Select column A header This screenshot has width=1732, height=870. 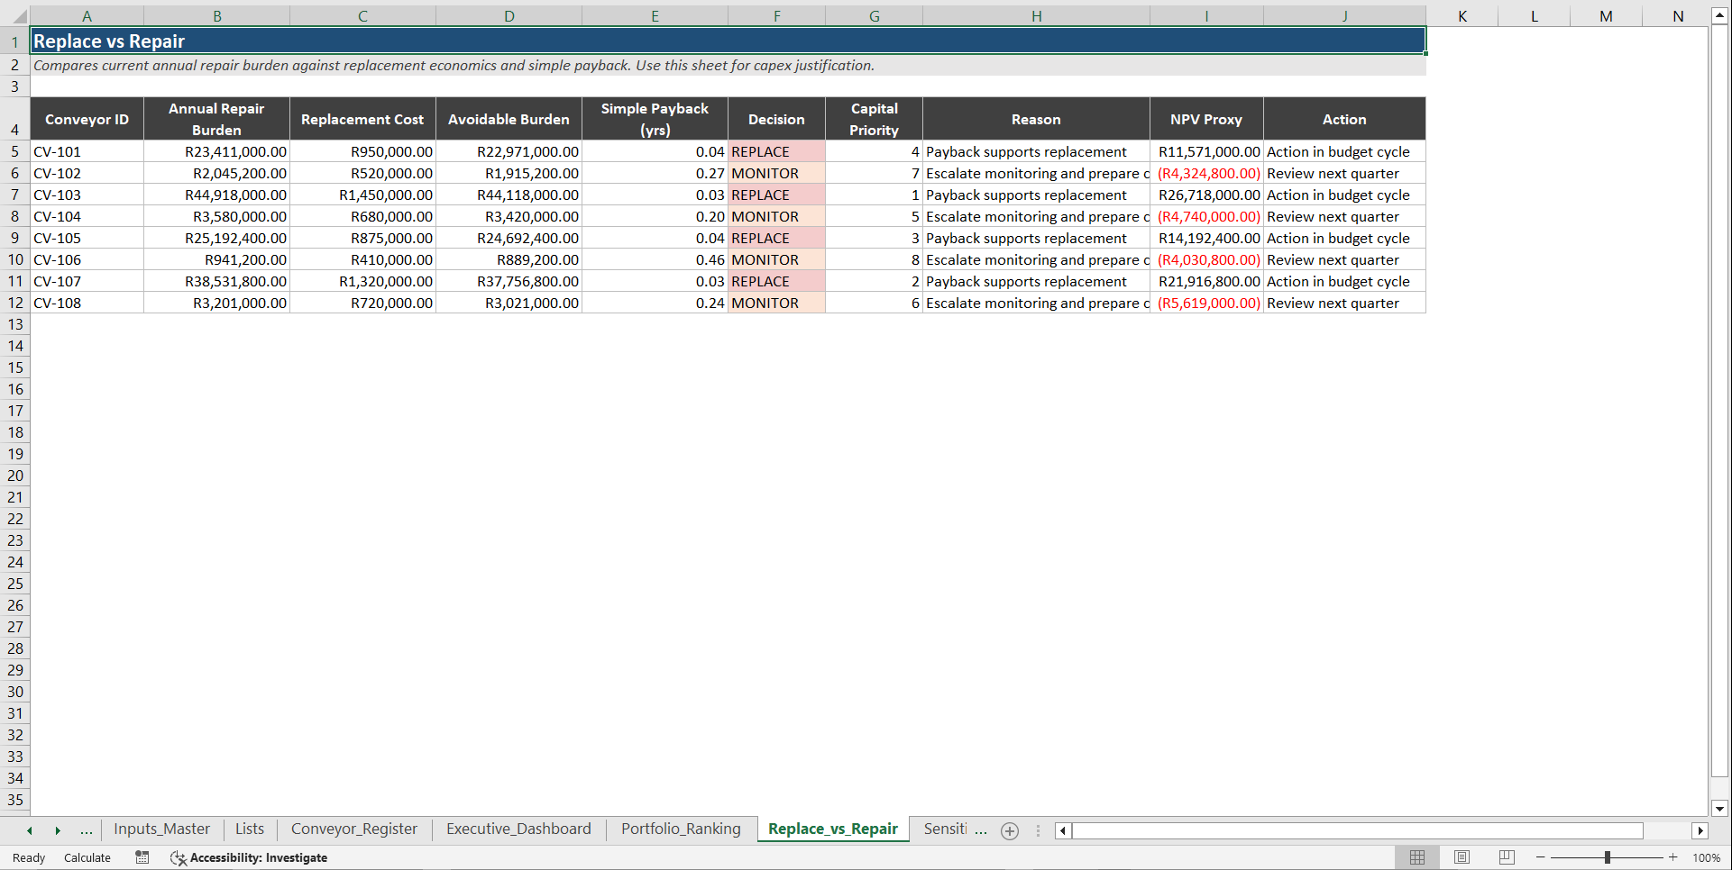tap(87, 16)
